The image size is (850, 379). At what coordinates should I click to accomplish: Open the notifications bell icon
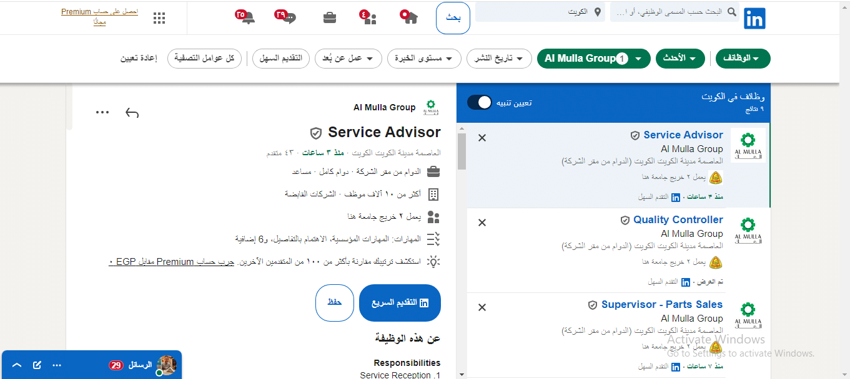click(248, 17)
